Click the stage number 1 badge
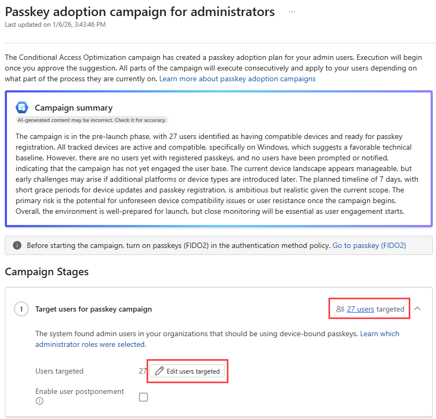The image size is (436, 419). tap(21, 308)
